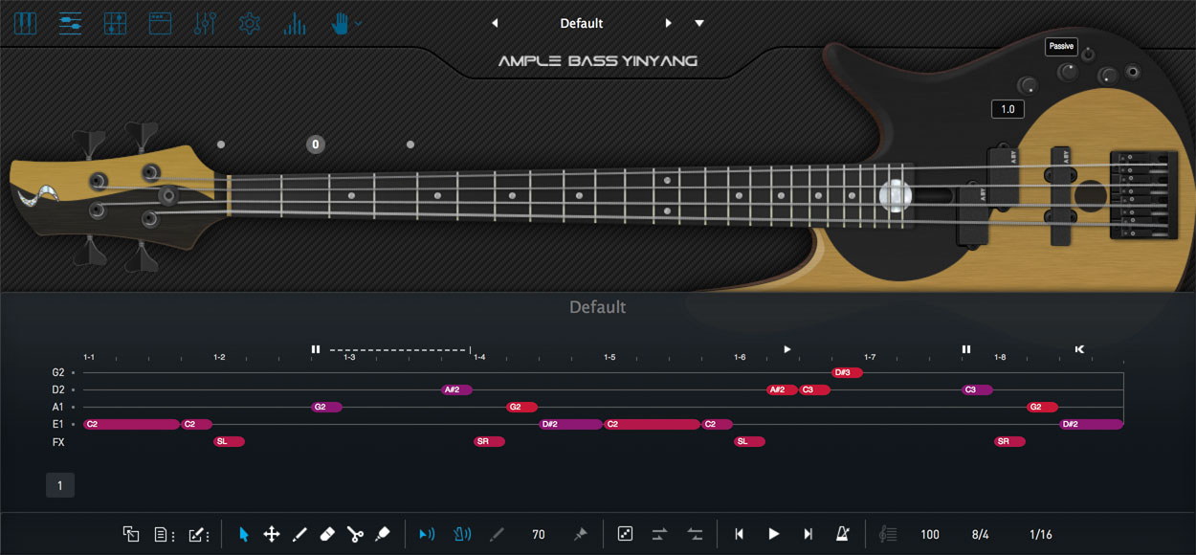Open the preset dropdown triangle
The width and height of the screenshot is (1196, 555).
click(x=699, y=23)
